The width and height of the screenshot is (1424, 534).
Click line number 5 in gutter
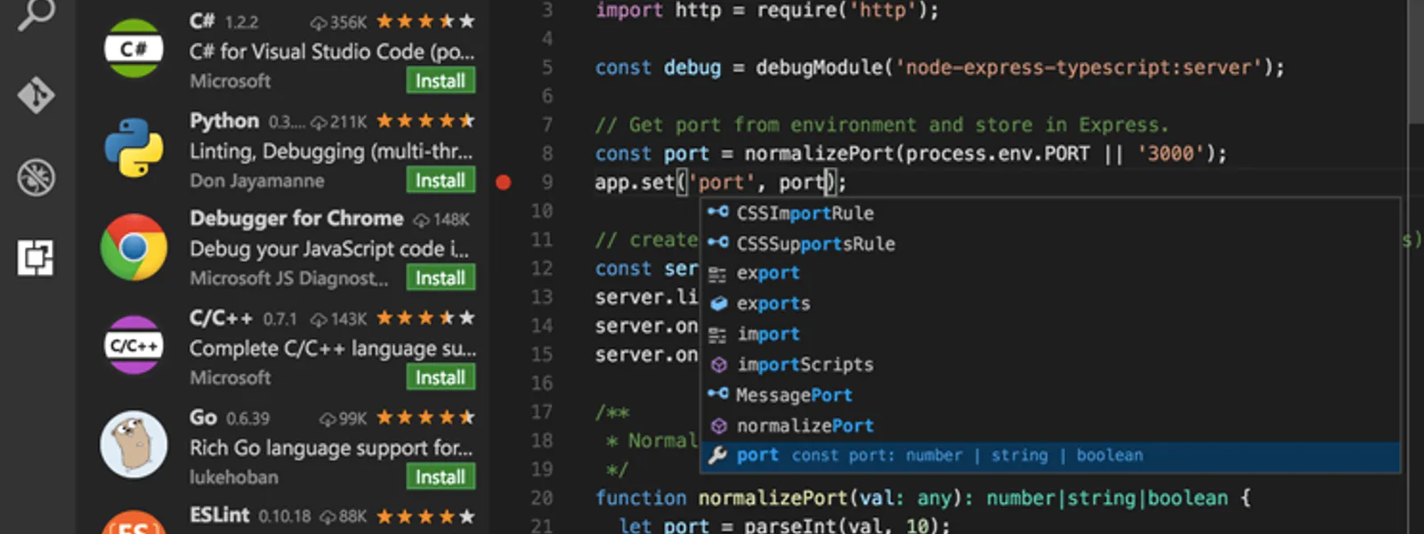[547, 68]
